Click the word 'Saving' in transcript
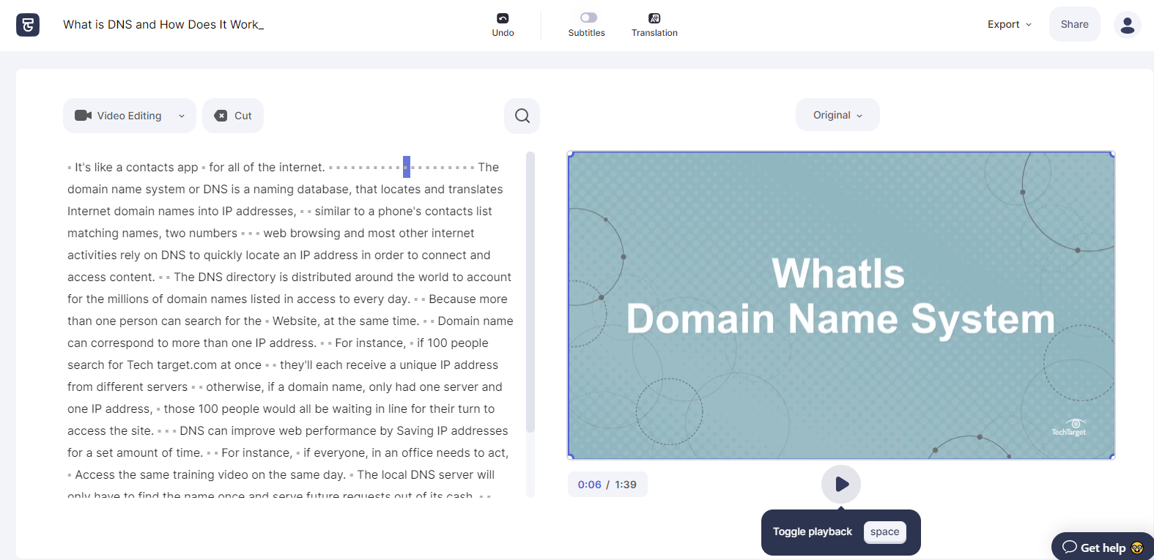This screenshot has height=560, width=1154. click(x=414, y=431)
